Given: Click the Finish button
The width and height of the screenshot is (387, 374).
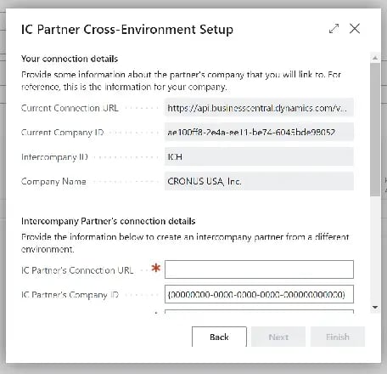Looking at the screenshot, I should pos(338,337).
